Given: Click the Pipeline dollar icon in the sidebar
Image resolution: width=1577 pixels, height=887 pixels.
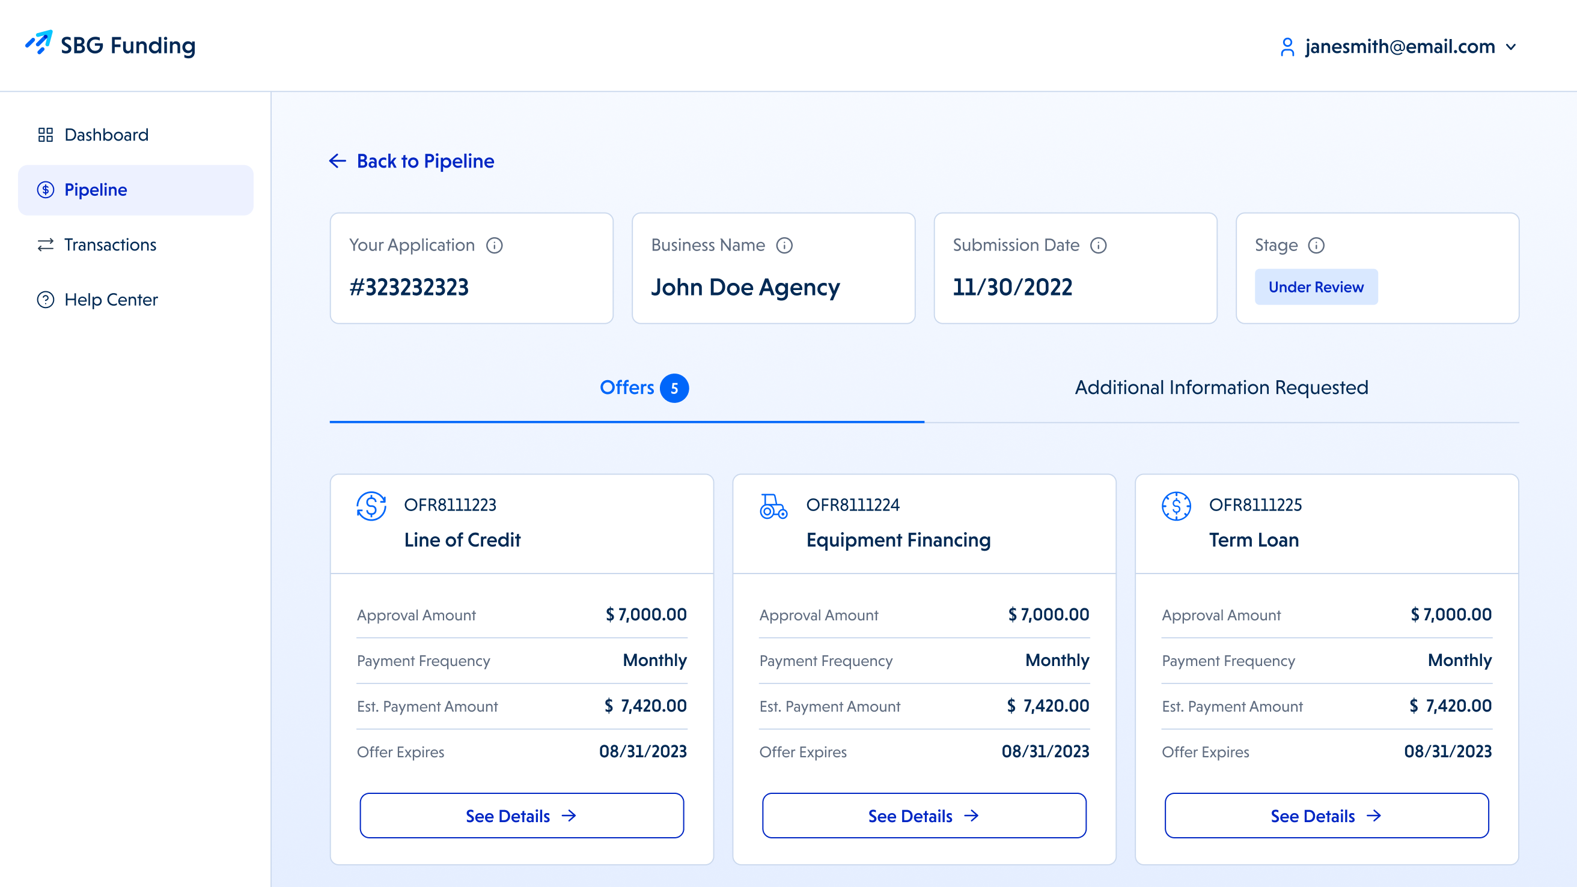Looking at the screenshot, I should pos(45,190).
